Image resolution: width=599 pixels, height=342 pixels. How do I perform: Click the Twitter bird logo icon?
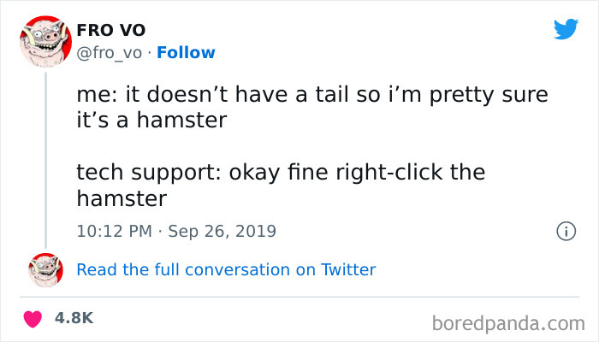point(566,30)
